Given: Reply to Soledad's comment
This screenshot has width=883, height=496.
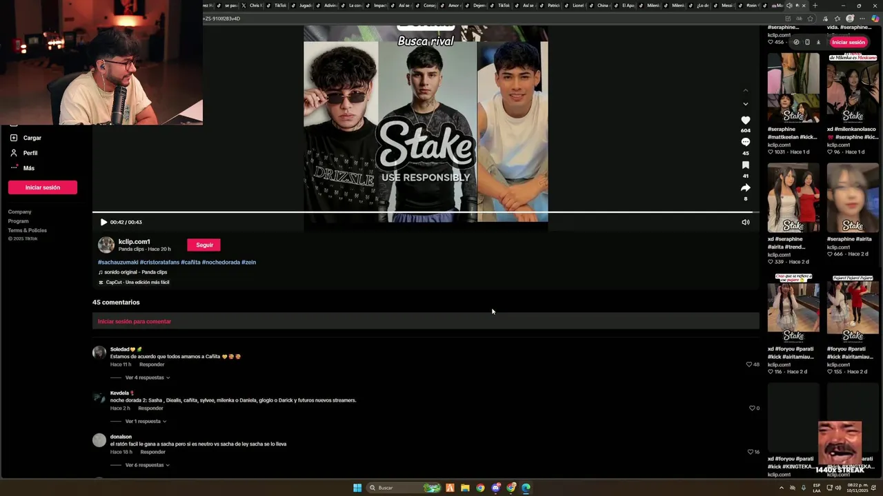Looking at the screenshot, I should 152,364.
